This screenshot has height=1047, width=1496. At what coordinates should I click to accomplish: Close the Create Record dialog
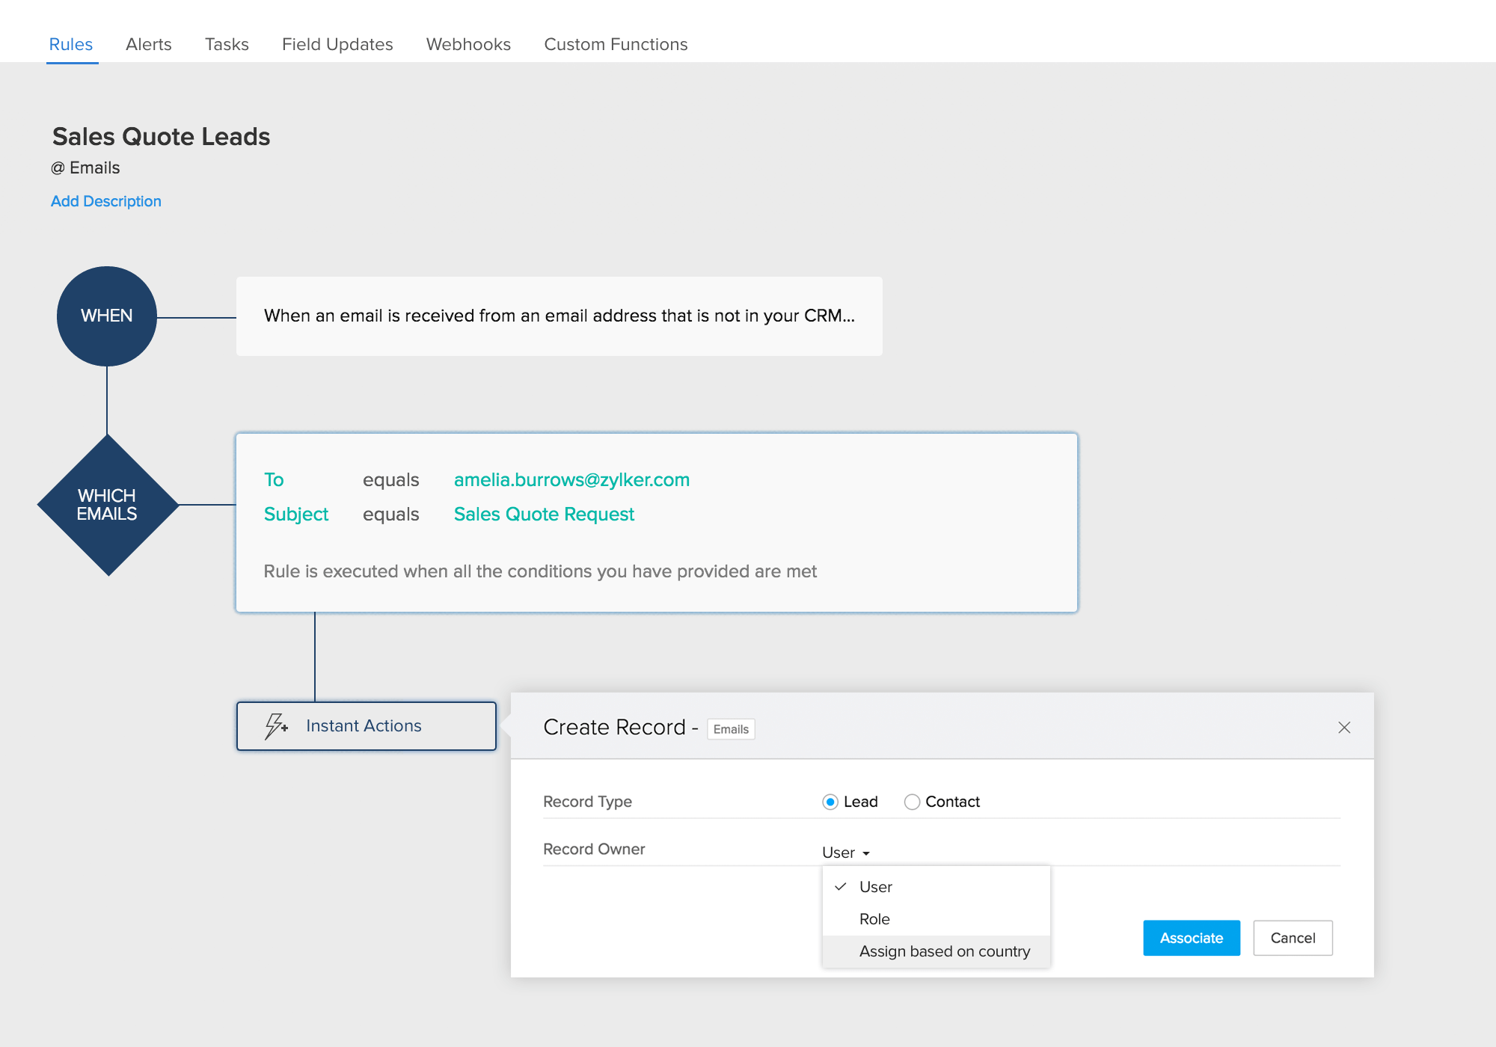(1344, 726)
